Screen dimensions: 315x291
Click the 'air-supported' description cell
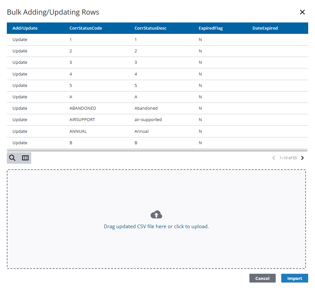[148, 120]
